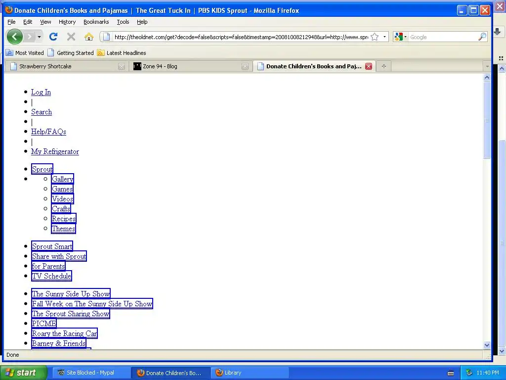Close the Donate Children's Books tab

(x=369, y=66)
